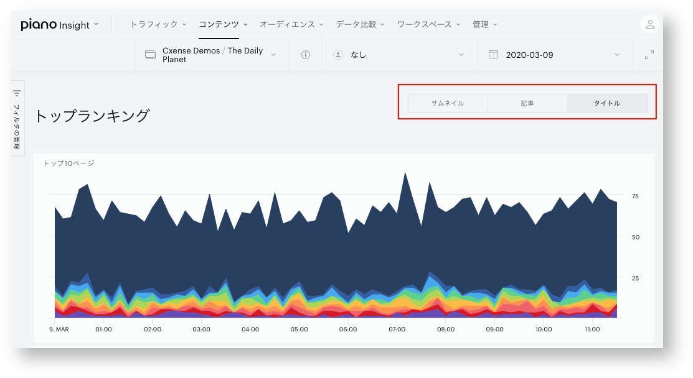Expand the Cxense Demos / The Daily Planet site selector
The width and height of the screenshot is (693, 378).
(212, 55)
